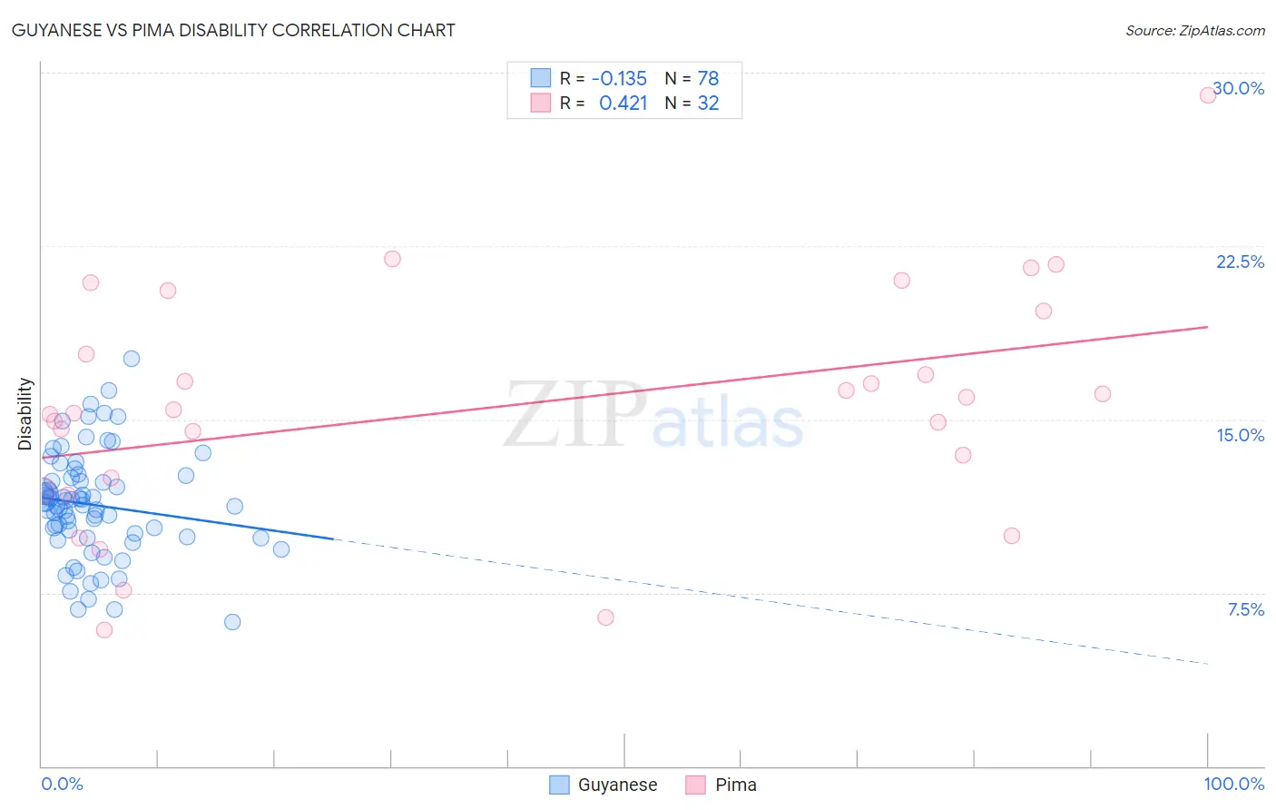Click the chart title text
1276x810 pixels.
(x=233, y=30)
